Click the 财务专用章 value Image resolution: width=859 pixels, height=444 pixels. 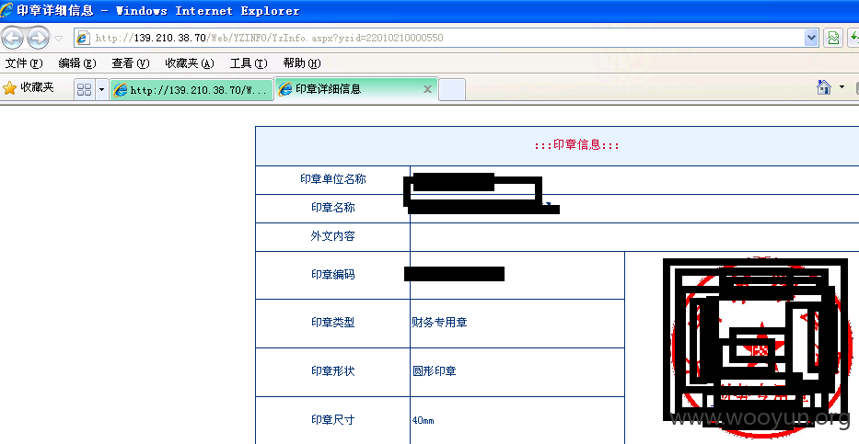point(439,324)
